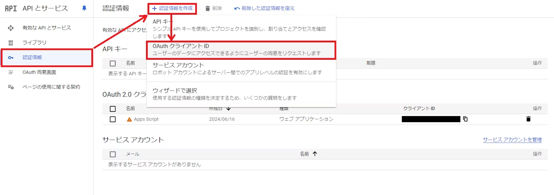Click the メール column header

pyautogui.click(x=133, y=154)
